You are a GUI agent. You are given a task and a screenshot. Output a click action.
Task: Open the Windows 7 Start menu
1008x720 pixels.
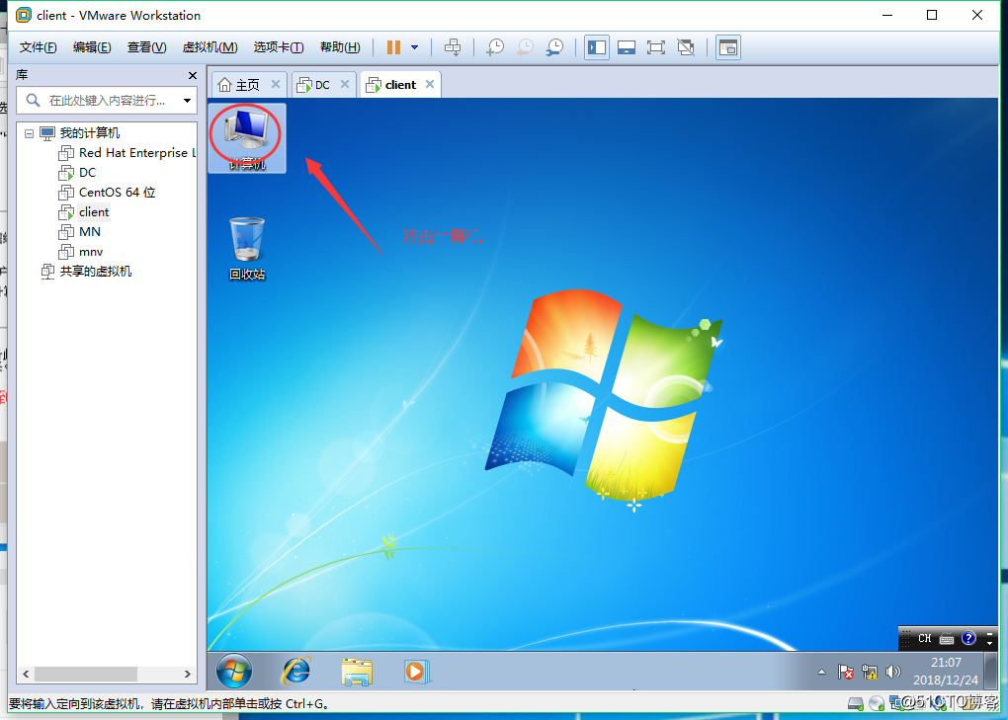[234, 672]
